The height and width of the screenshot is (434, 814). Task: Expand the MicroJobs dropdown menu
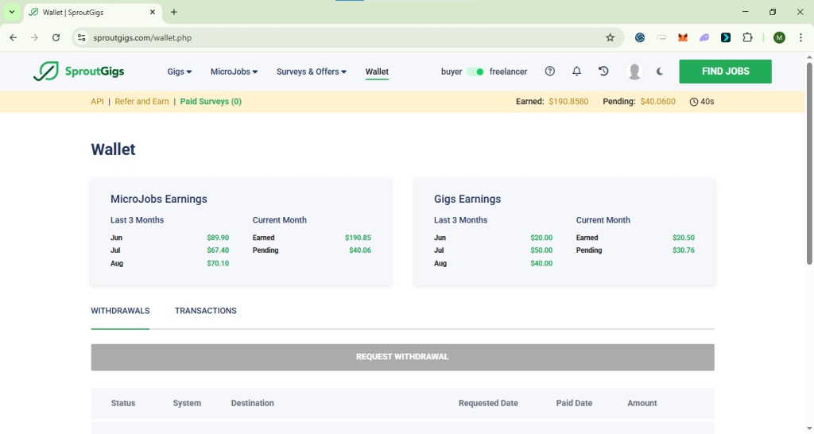(x=234, y=72)
